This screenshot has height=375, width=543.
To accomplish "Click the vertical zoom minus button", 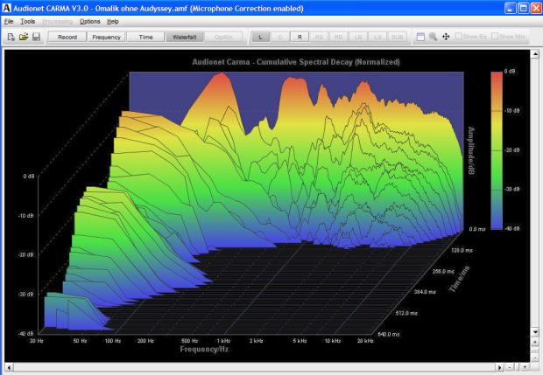I will point(535,357).
